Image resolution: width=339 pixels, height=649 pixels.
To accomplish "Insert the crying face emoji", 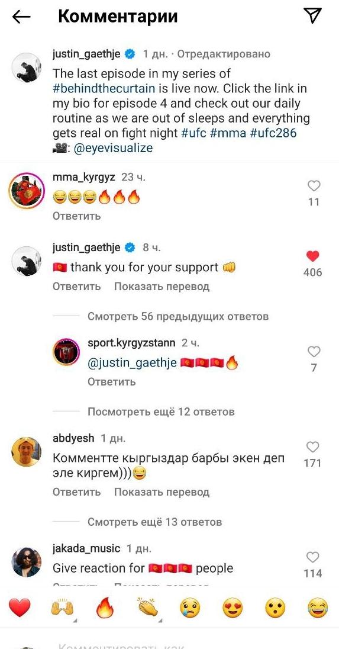I will pos(190,609).
